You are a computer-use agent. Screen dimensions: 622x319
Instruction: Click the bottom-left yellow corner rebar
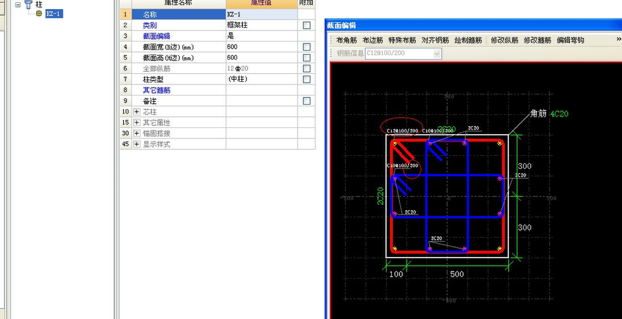pos(395,249)
